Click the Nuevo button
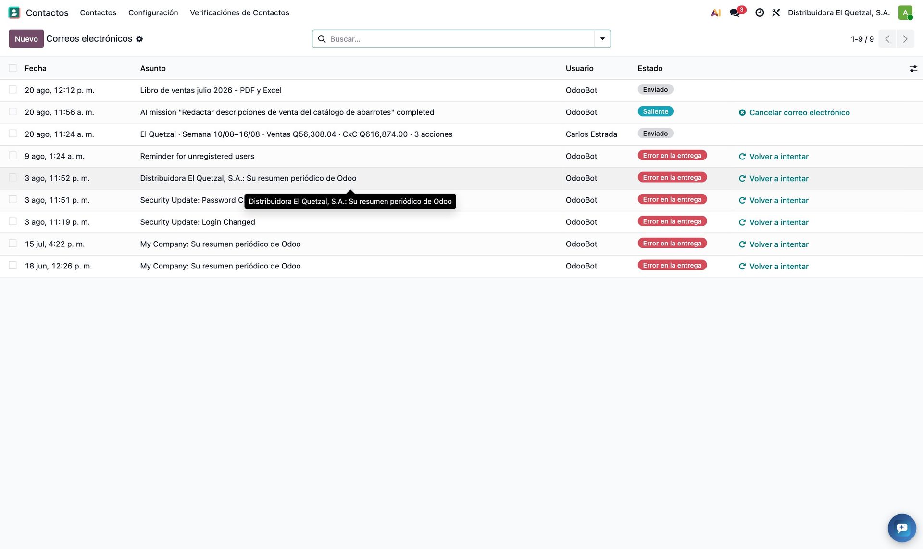The image size is (923, 549). coord(26,39)
